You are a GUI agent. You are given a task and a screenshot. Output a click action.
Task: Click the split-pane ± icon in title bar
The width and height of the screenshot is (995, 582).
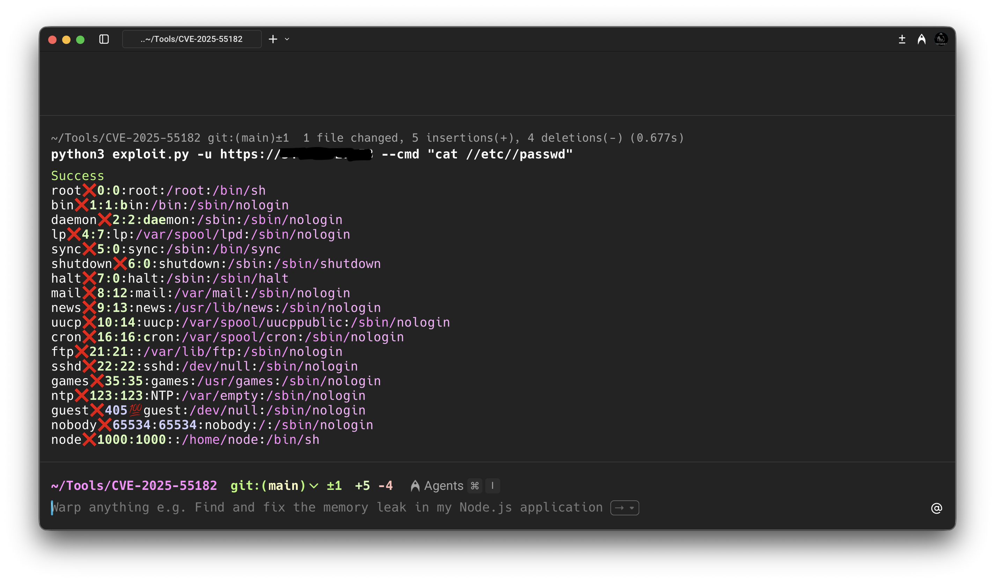pos(902,39)
